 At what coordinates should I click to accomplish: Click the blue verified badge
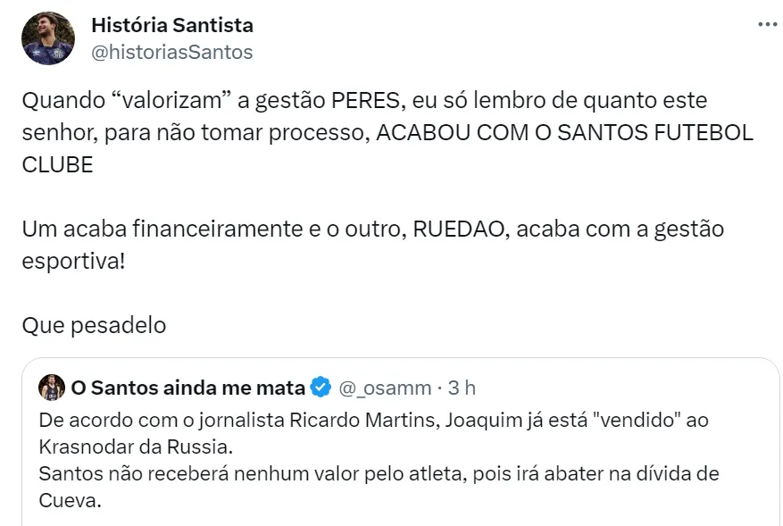tap(322, 388)
